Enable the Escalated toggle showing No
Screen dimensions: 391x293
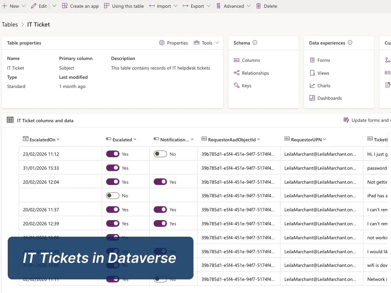(x=113, y=195)
